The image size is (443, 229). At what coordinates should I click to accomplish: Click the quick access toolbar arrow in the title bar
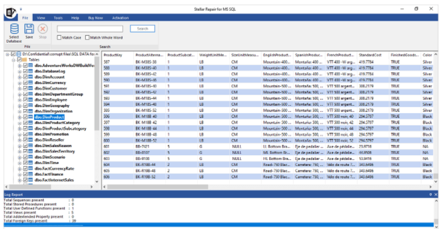(x=21, y=9)
